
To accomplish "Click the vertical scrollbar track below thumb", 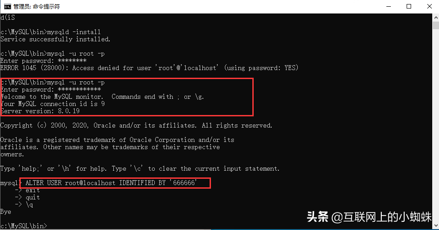I will pos(436,126).
